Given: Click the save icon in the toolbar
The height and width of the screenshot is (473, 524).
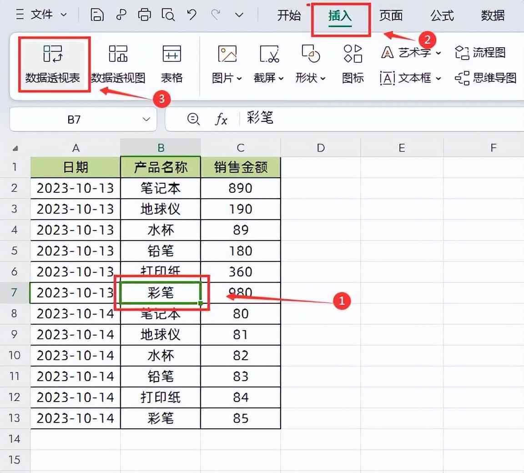Looking at the screenshot, I should (x=97, y=15).
